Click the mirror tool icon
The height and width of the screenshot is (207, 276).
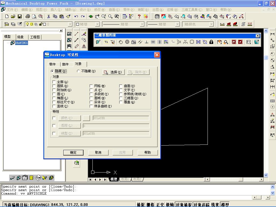click(x=84, y=46)
